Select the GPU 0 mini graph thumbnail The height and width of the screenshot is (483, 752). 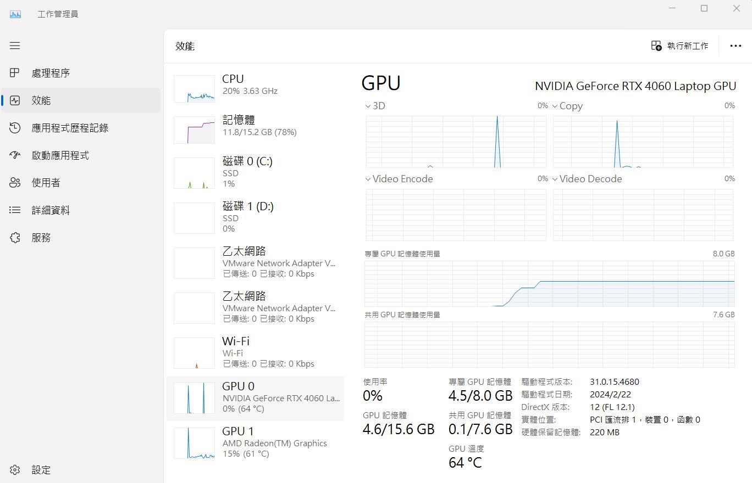[x=194, y=398]
